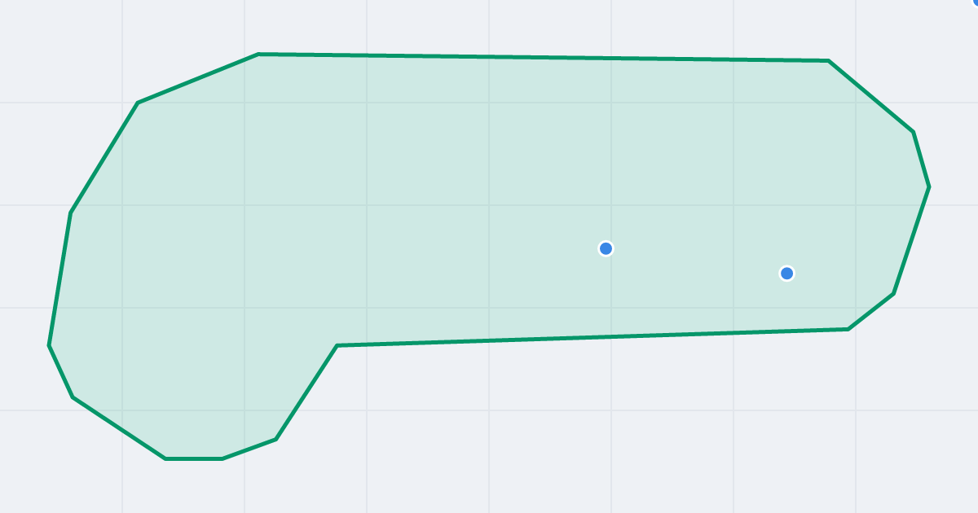Click the polygon's top-right corner vertex
This screenshot has width=978, height=513.
pos(828,60)
